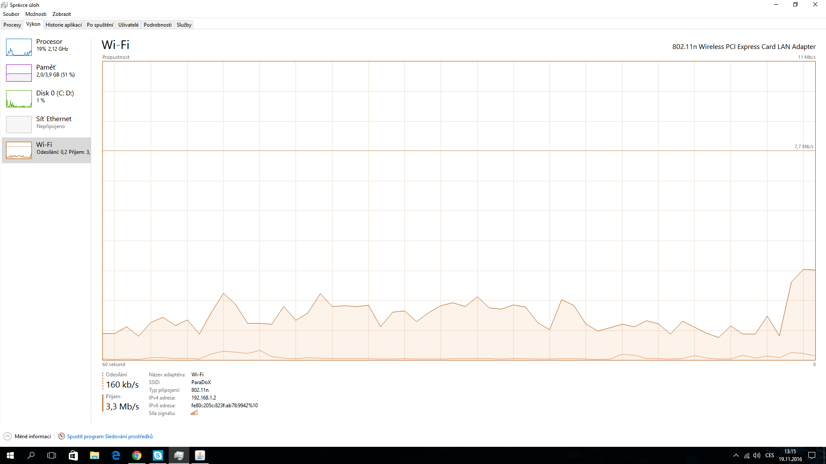Switch to the Po spuštění tab

coord(100,25)
